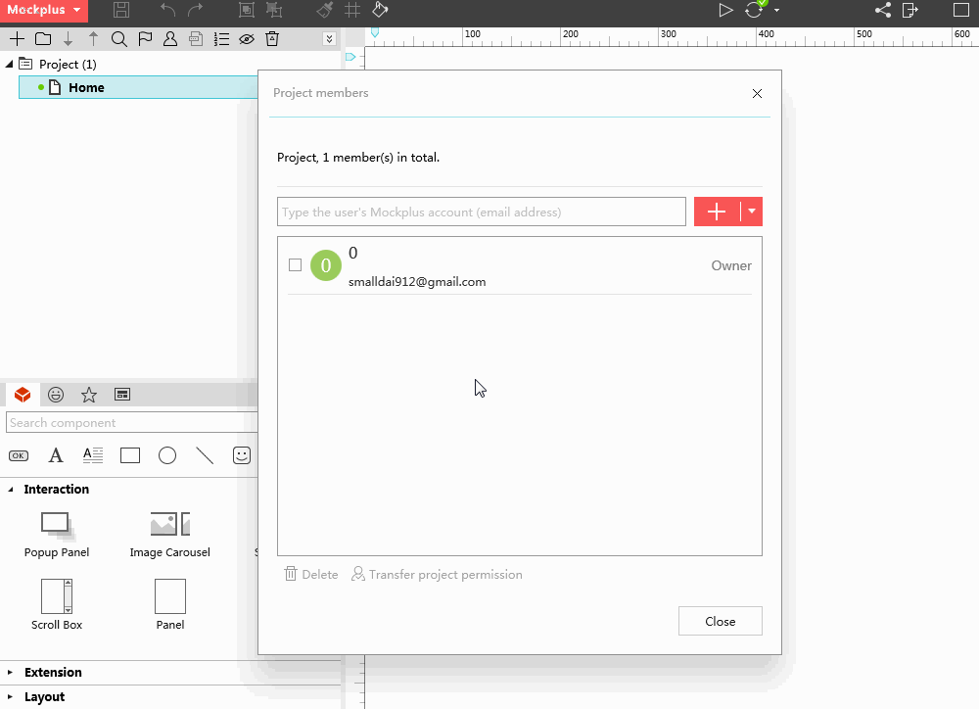Screen dimensions: 979x709
Task: Move page up with up arrow
Action: pyautogui.click(x=93, y=39)
